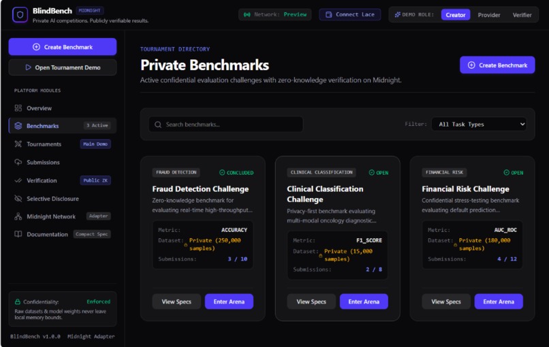
Task: Open the Midnight Network module
Action: [x=62, y=216]
